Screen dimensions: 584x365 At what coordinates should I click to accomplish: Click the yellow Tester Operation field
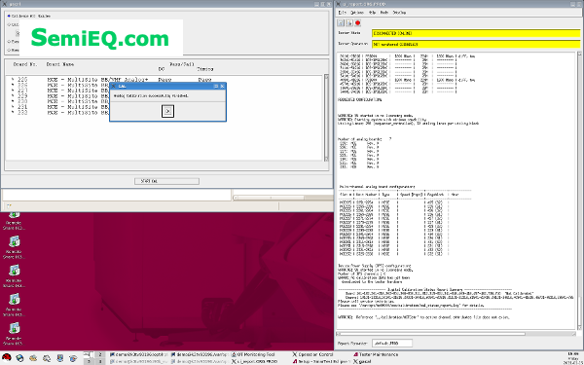click(x=476, y=44)
